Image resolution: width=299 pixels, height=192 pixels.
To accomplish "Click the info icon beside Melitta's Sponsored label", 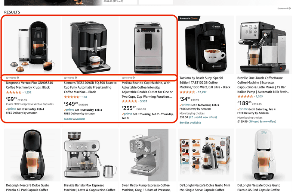I will point(134,78).
